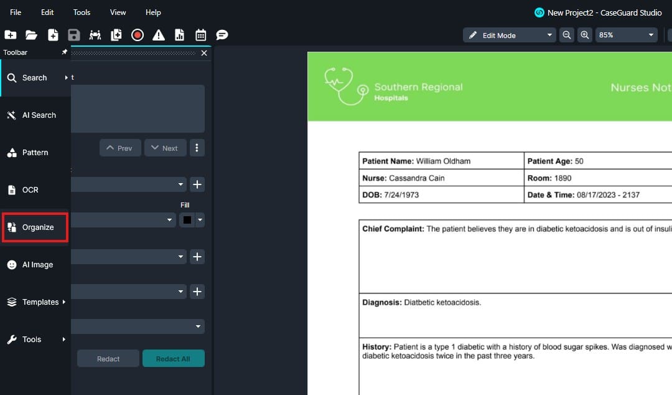Open the chat comment bubble icon
The height and width of the screenshot is (395, 672).
coord(222,35)
